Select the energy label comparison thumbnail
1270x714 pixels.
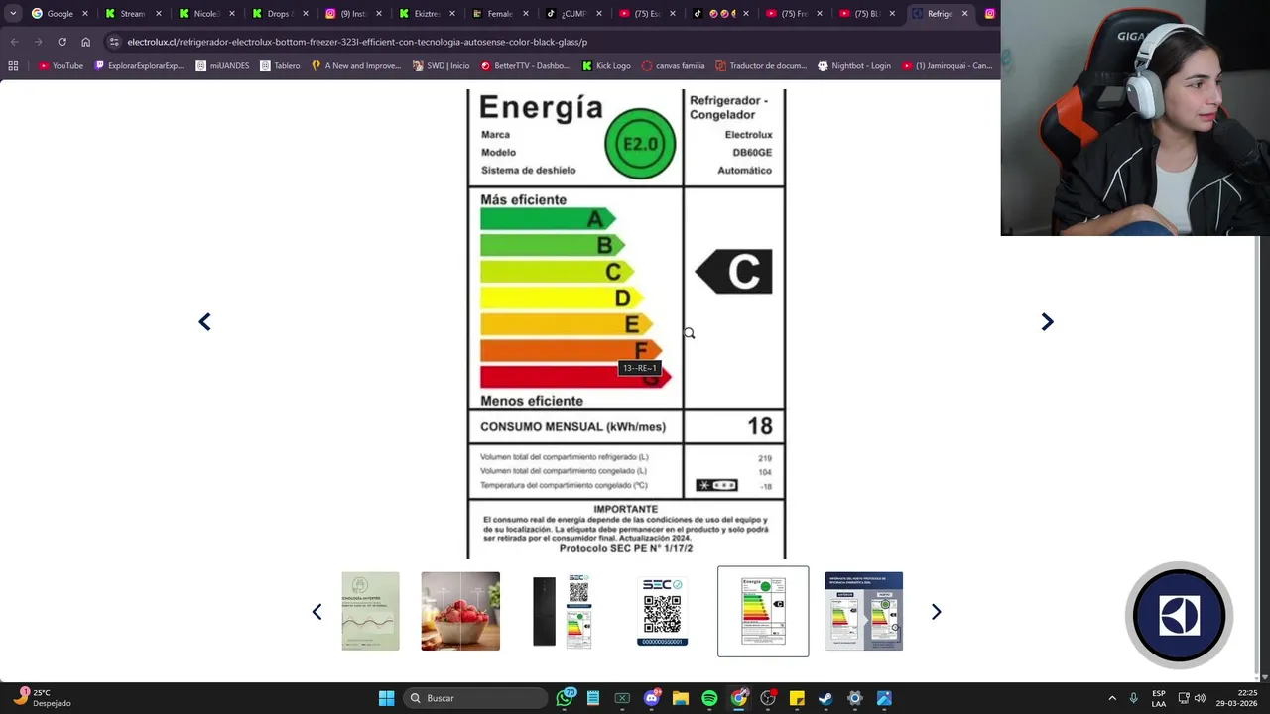[863, 611]
